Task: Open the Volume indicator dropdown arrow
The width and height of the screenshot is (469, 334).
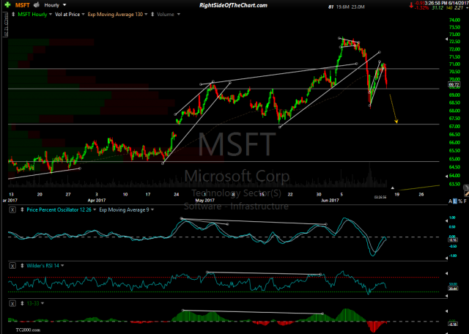Action: coord(179,15)
